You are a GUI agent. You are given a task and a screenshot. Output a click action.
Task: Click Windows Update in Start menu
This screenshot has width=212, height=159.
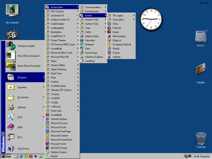coord(25,46)
